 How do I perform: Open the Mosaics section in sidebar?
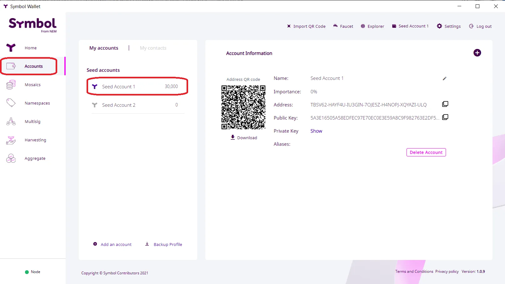click(32, 85)
